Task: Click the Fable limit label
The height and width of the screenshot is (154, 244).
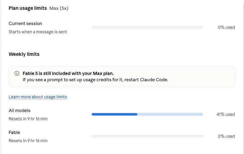Action: coord(14,132)
